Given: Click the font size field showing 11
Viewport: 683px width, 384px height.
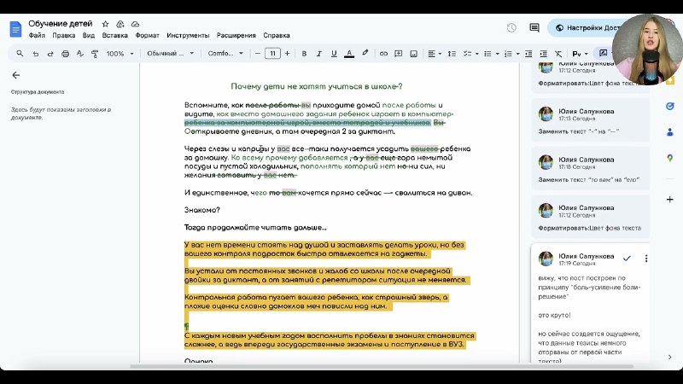Looking at the screenshot, I should (272, 54).
